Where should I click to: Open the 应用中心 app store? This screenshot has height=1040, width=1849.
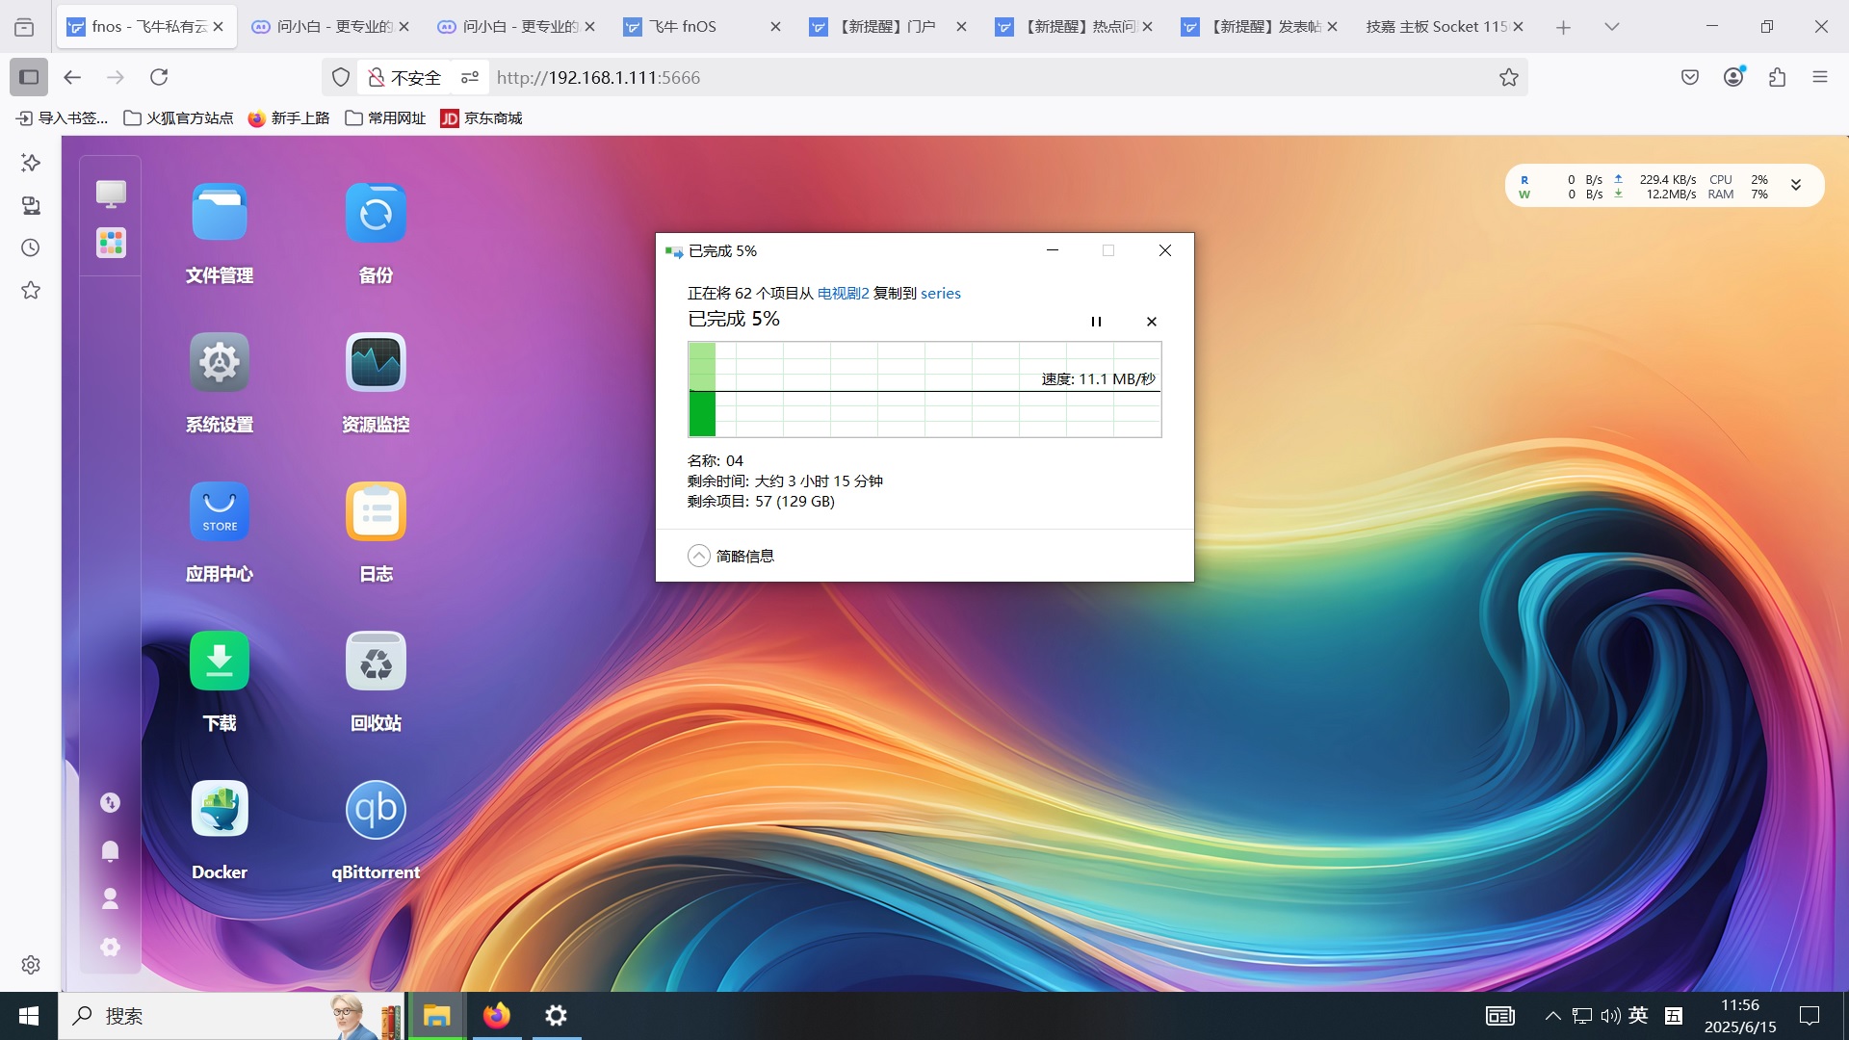click(220, 511)
